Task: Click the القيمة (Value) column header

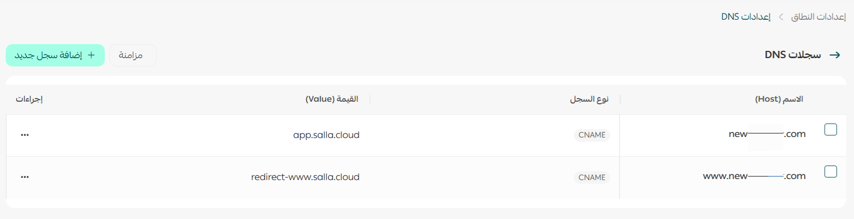Action: pos(332,99)
